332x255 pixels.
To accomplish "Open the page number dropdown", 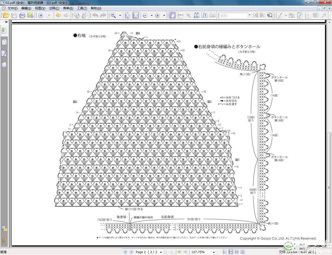I will (x=161, y=252).
